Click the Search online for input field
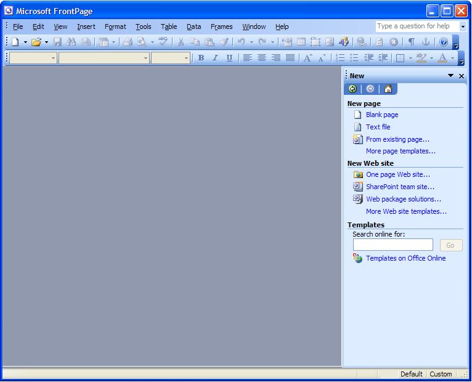The image size is (472, 382). point(393,245)
